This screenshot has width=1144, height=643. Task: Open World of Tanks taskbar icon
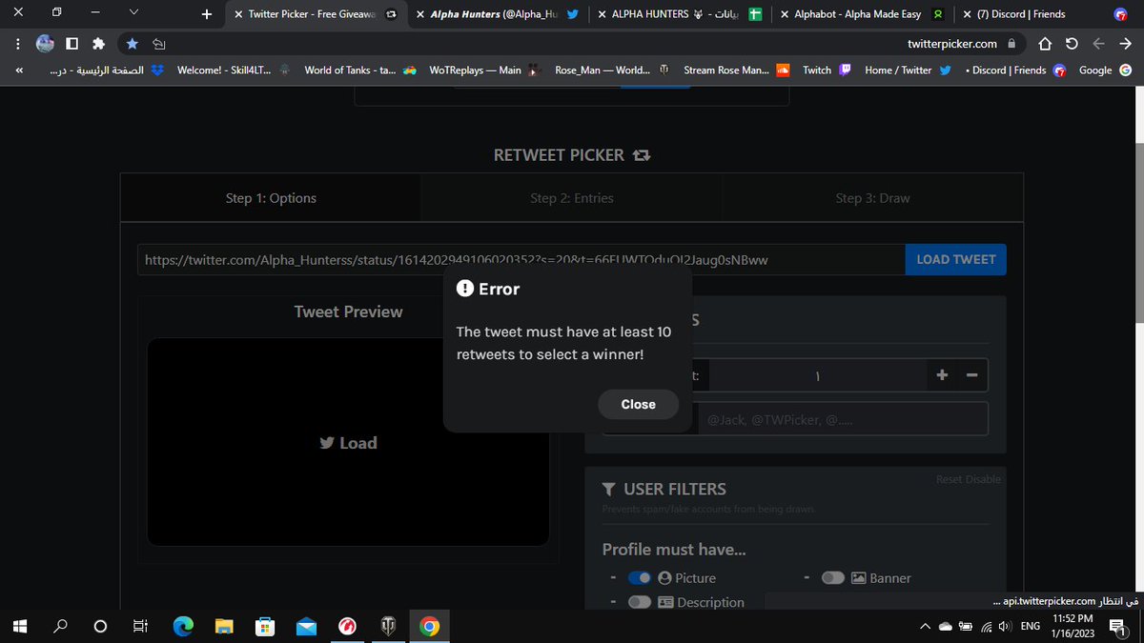[x=389, y=626]
